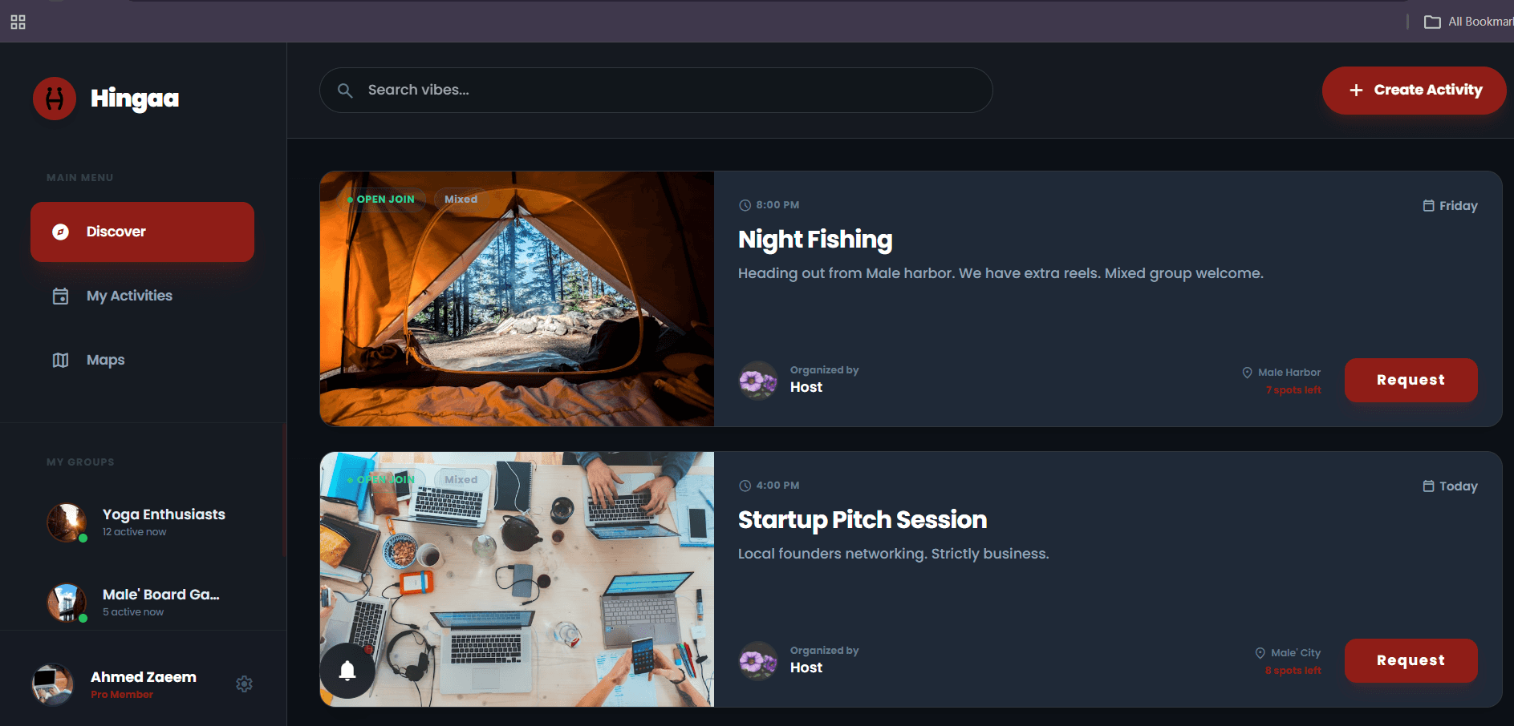Click the My Activities calendar icon
The width and height of the screenshot is (1514, 726).
[61, 296]
